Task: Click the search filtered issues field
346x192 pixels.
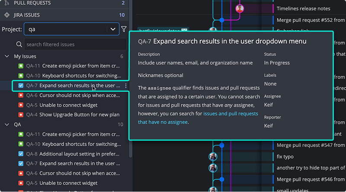Action: pos(75,45)
